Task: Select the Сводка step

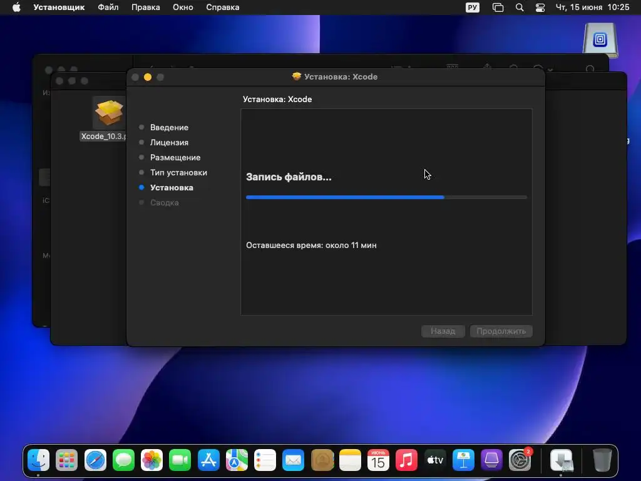Action: (x=164, y=202)
